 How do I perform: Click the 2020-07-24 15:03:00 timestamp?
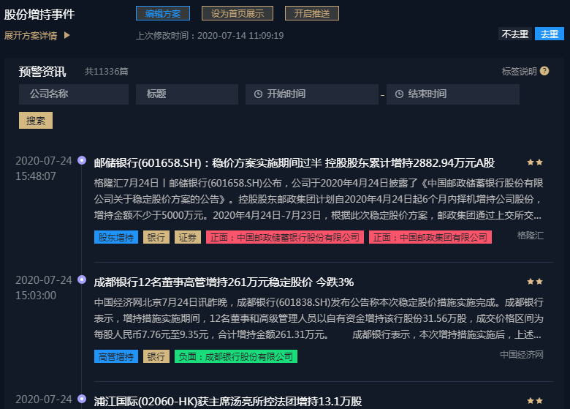[x=44, y=288]
